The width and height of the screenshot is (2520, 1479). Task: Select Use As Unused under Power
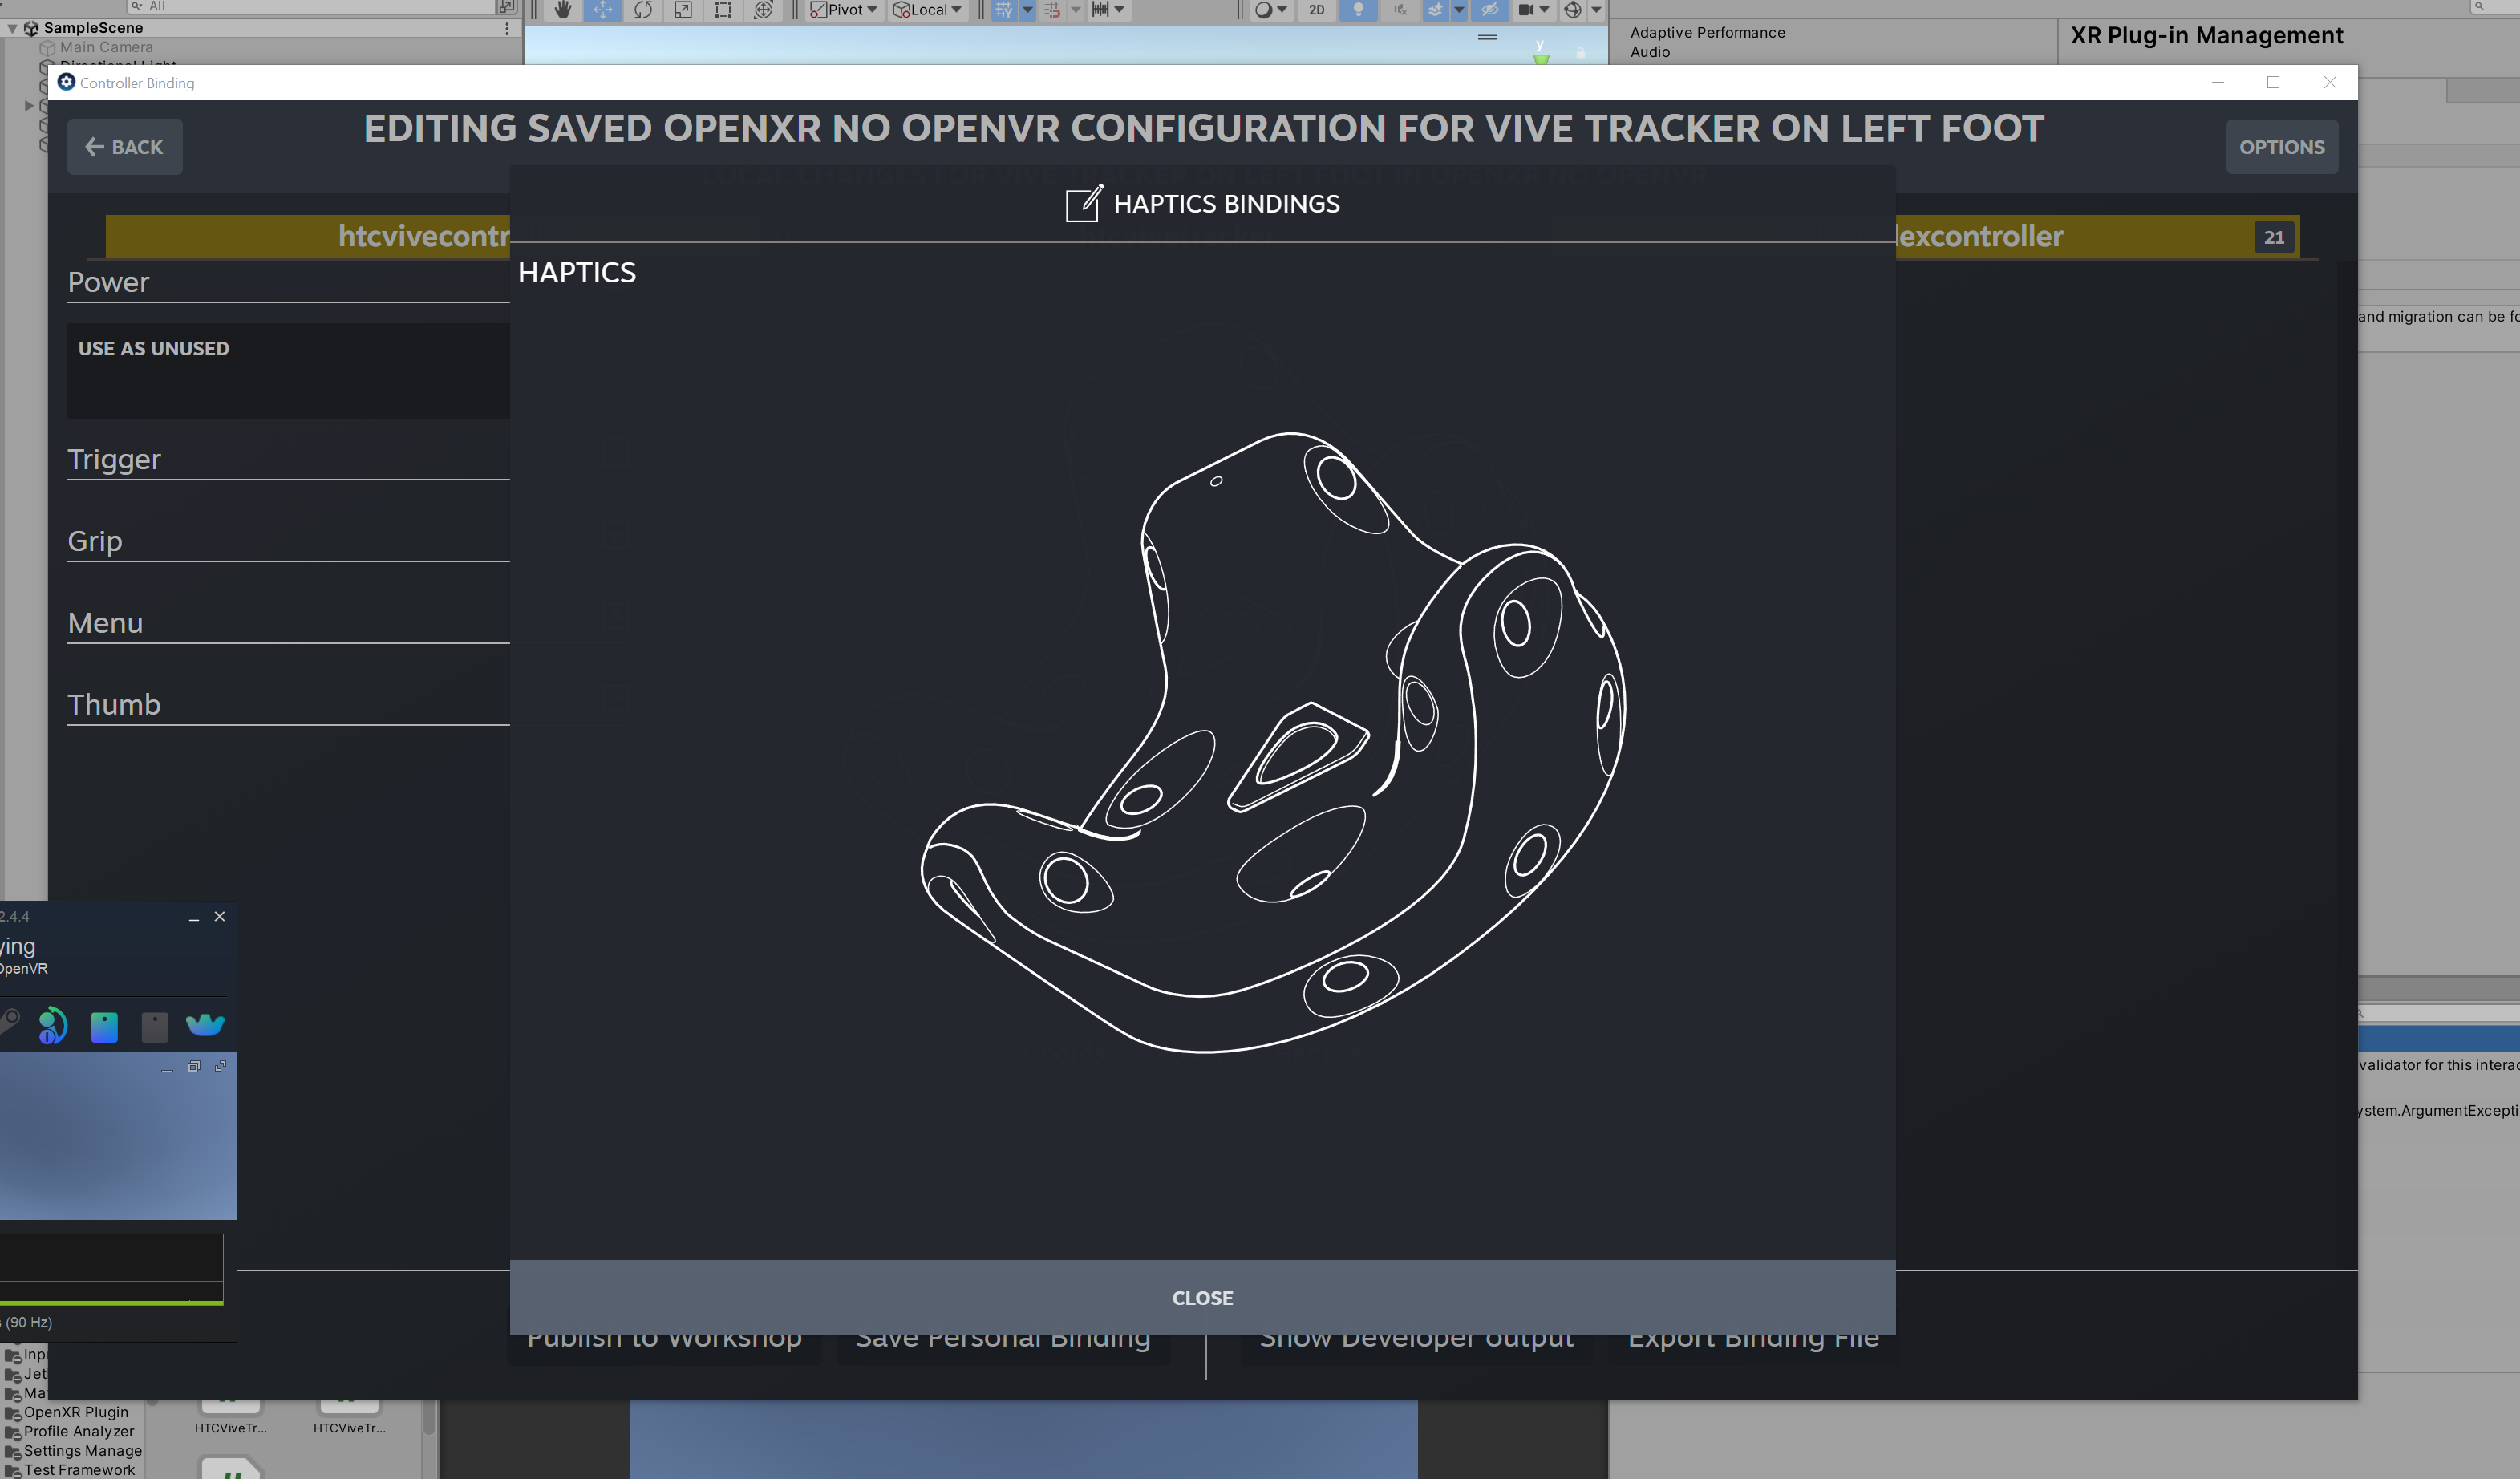coord(154,349)
